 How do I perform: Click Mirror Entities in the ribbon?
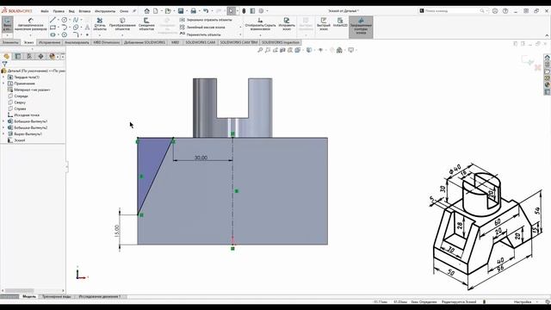point(206,20)
